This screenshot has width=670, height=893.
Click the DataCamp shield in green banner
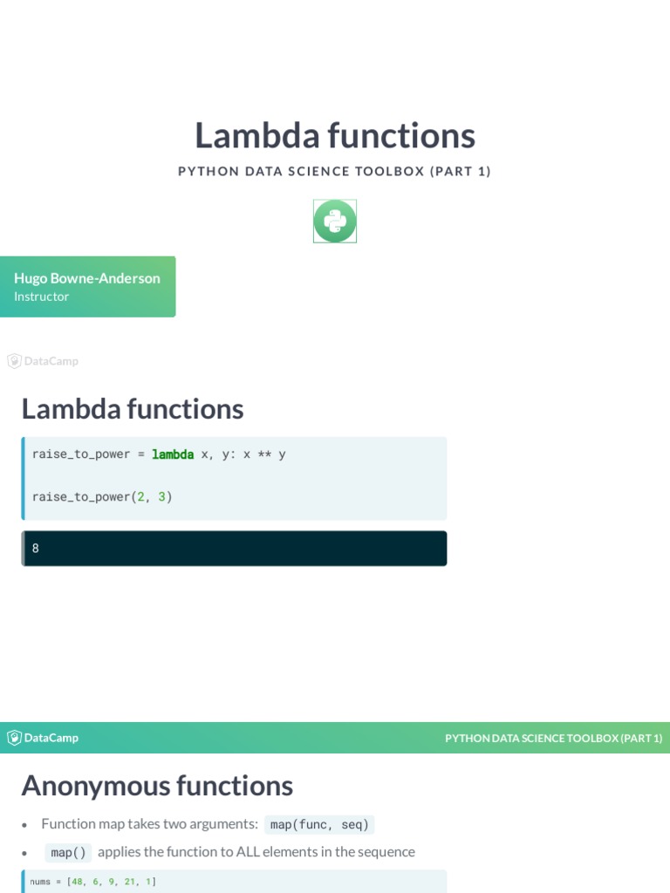point(14,738)
